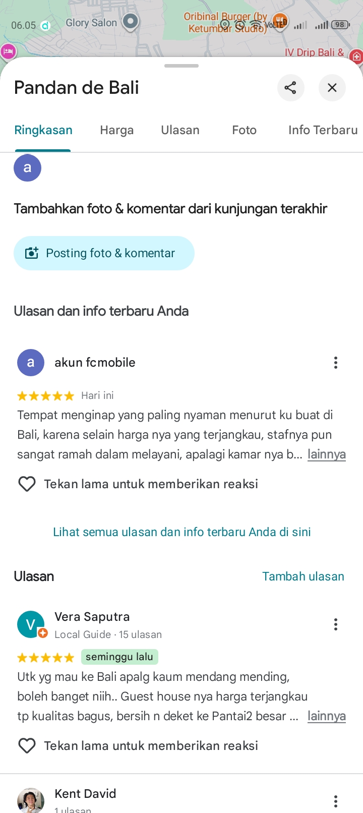363x813 pixels.
Task: Tap the sheet drag handle at top
Action: coord(181,66)
